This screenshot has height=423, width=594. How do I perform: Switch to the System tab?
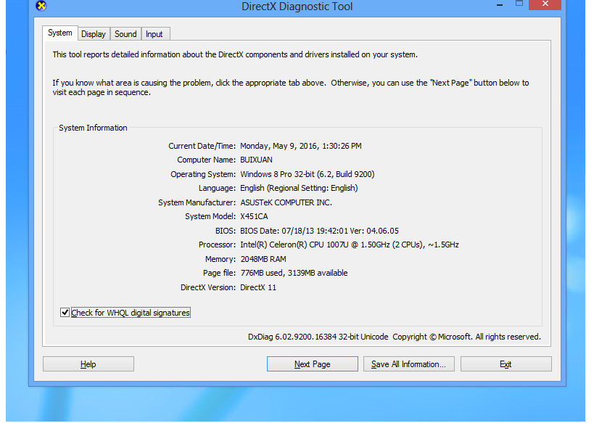[60, 33]
